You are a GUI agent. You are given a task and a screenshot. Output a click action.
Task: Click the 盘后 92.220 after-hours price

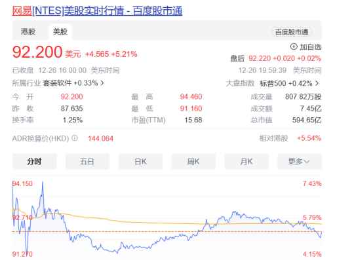tap(260, 58)
